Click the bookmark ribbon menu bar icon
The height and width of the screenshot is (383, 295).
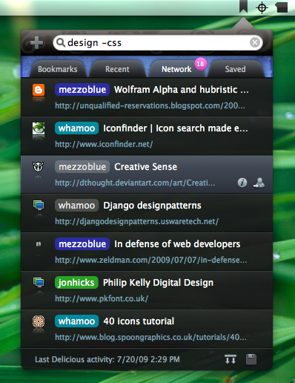[243, 7]
